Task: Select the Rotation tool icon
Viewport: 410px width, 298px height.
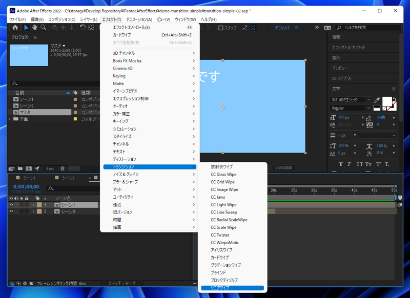Action: click(x=83, y=28)
